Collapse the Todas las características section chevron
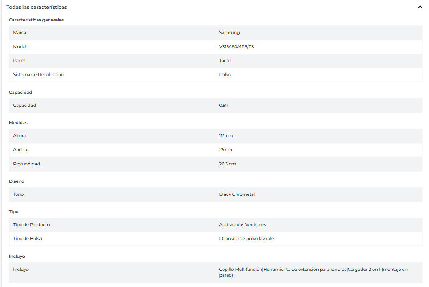The height and width of the screenshot is (287, 429). pyautogui.click(x=420, y=7)
